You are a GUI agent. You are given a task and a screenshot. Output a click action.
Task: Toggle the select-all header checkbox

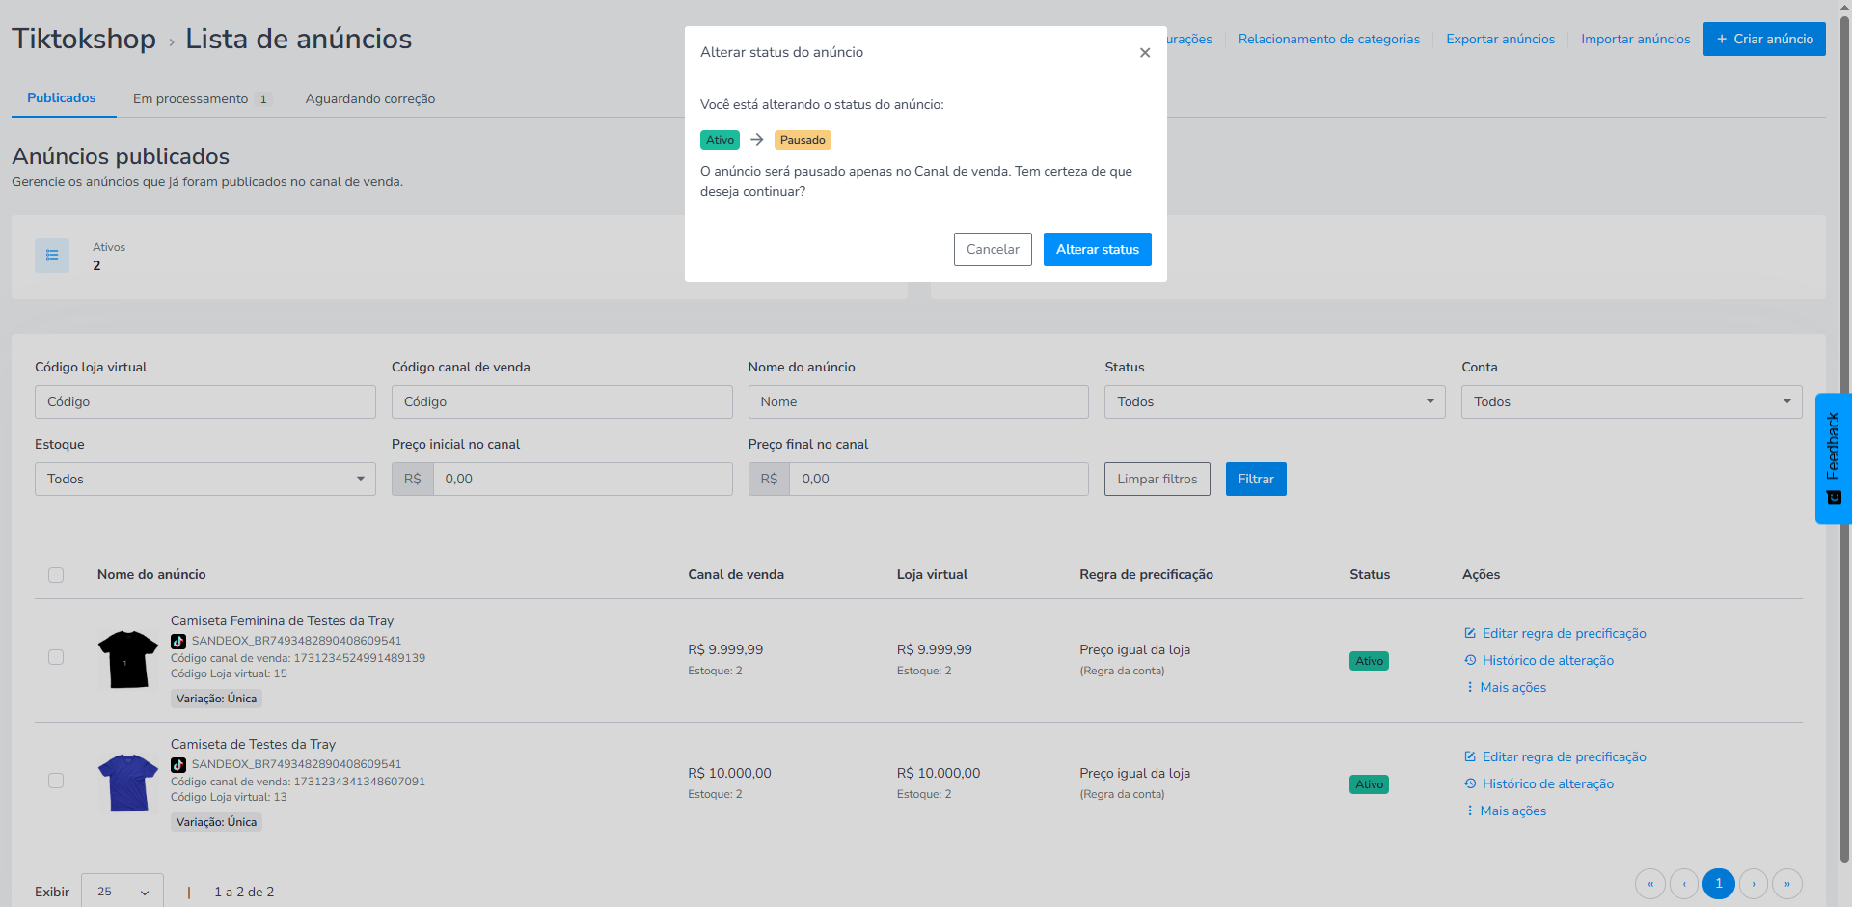tap(56, 575)
